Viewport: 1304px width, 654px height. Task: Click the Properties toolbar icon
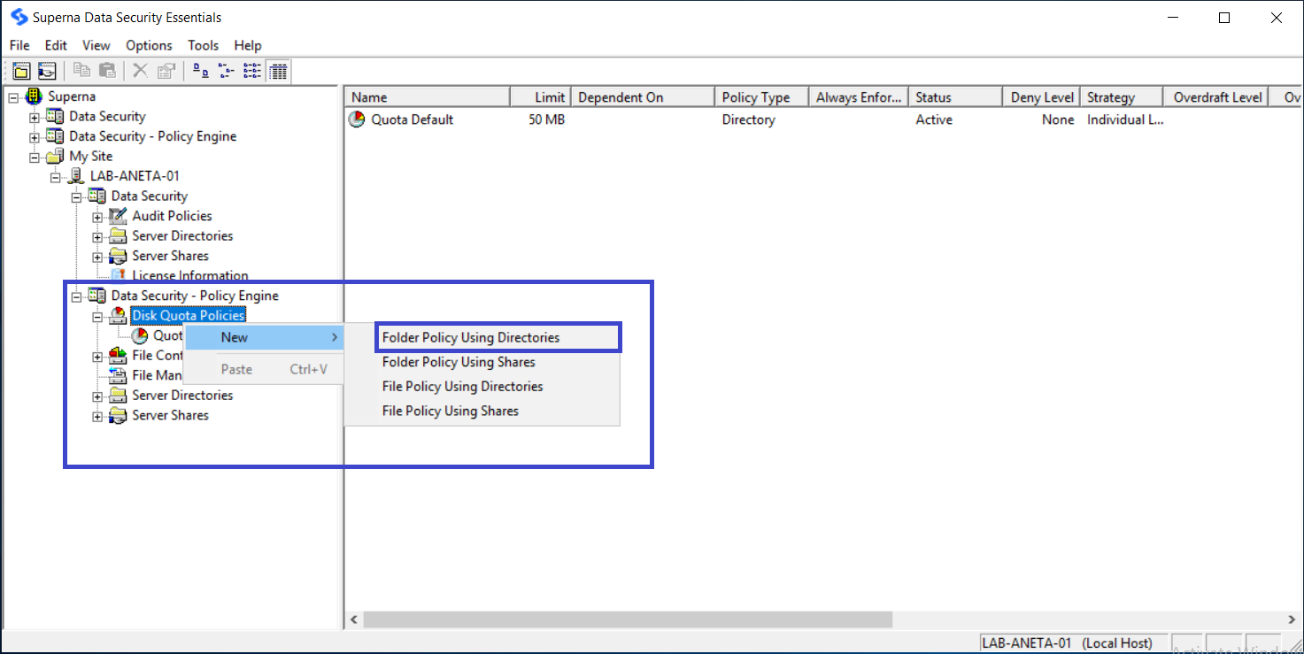pyautogui.click(x=166, y=71)
